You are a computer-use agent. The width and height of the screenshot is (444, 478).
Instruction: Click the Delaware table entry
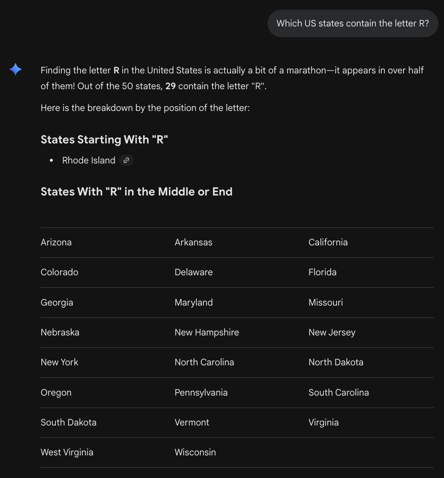[x=193, y=272]
